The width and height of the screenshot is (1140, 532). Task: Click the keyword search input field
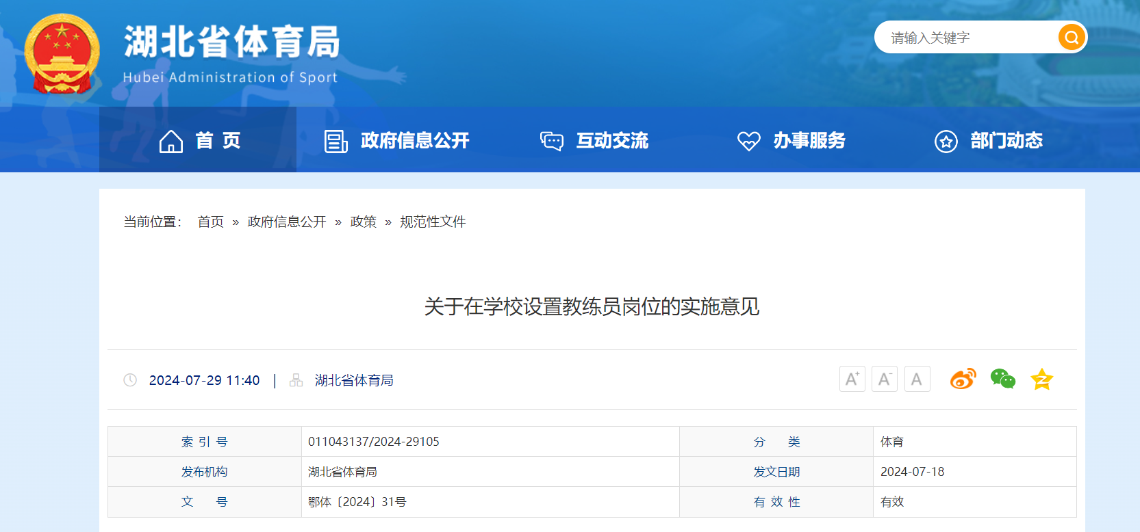coord(965,38)
